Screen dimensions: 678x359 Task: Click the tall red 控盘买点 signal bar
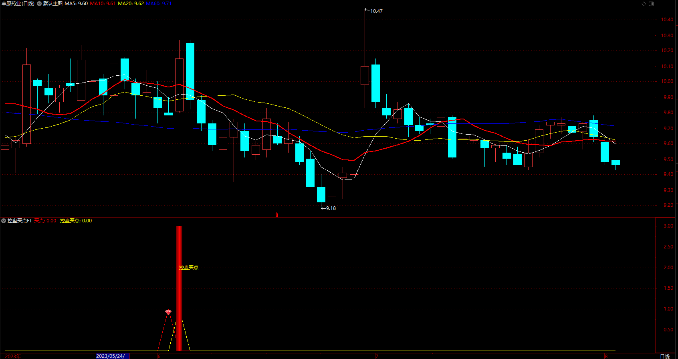(179, 288)
